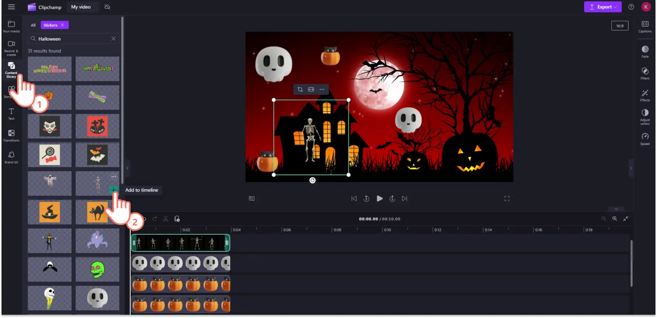Select the All filter in the content library

33,25
